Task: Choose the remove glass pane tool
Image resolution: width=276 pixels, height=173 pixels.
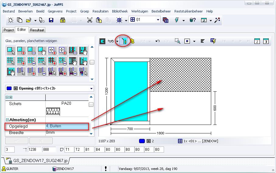Action: coord(32,51)
